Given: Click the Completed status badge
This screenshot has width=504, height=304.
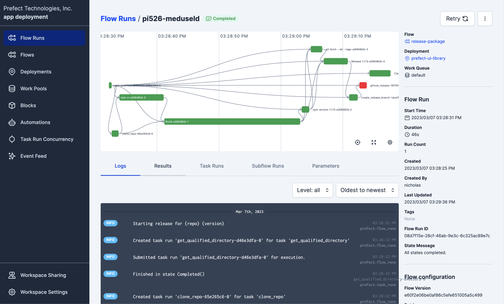Looking at the screenshot, I should pyautogui.click(x=221, y=19).
